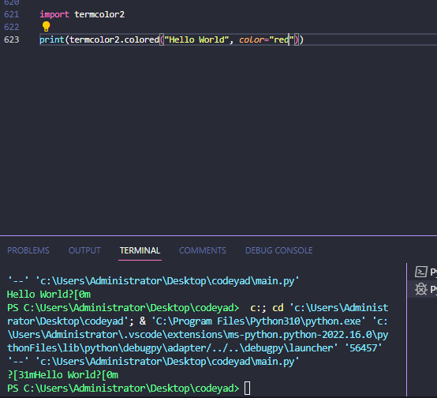Show the COMMENTS tab
437x398 pixels.
[203, 250]
